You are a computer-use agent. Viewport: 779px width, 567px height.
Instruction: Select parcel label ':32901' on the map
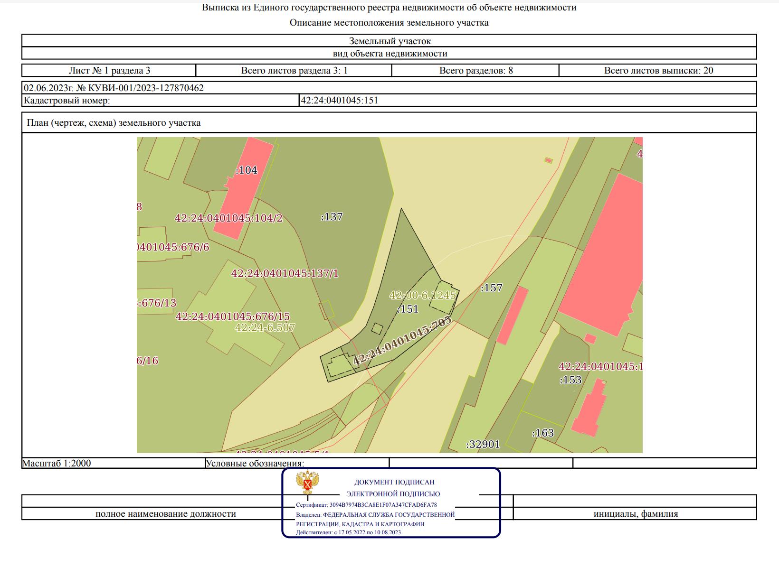click(x=483, y=445)
